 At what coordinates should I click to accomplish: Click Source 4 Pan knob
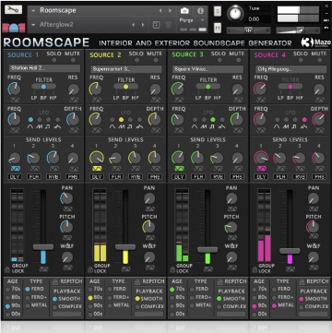314,198
